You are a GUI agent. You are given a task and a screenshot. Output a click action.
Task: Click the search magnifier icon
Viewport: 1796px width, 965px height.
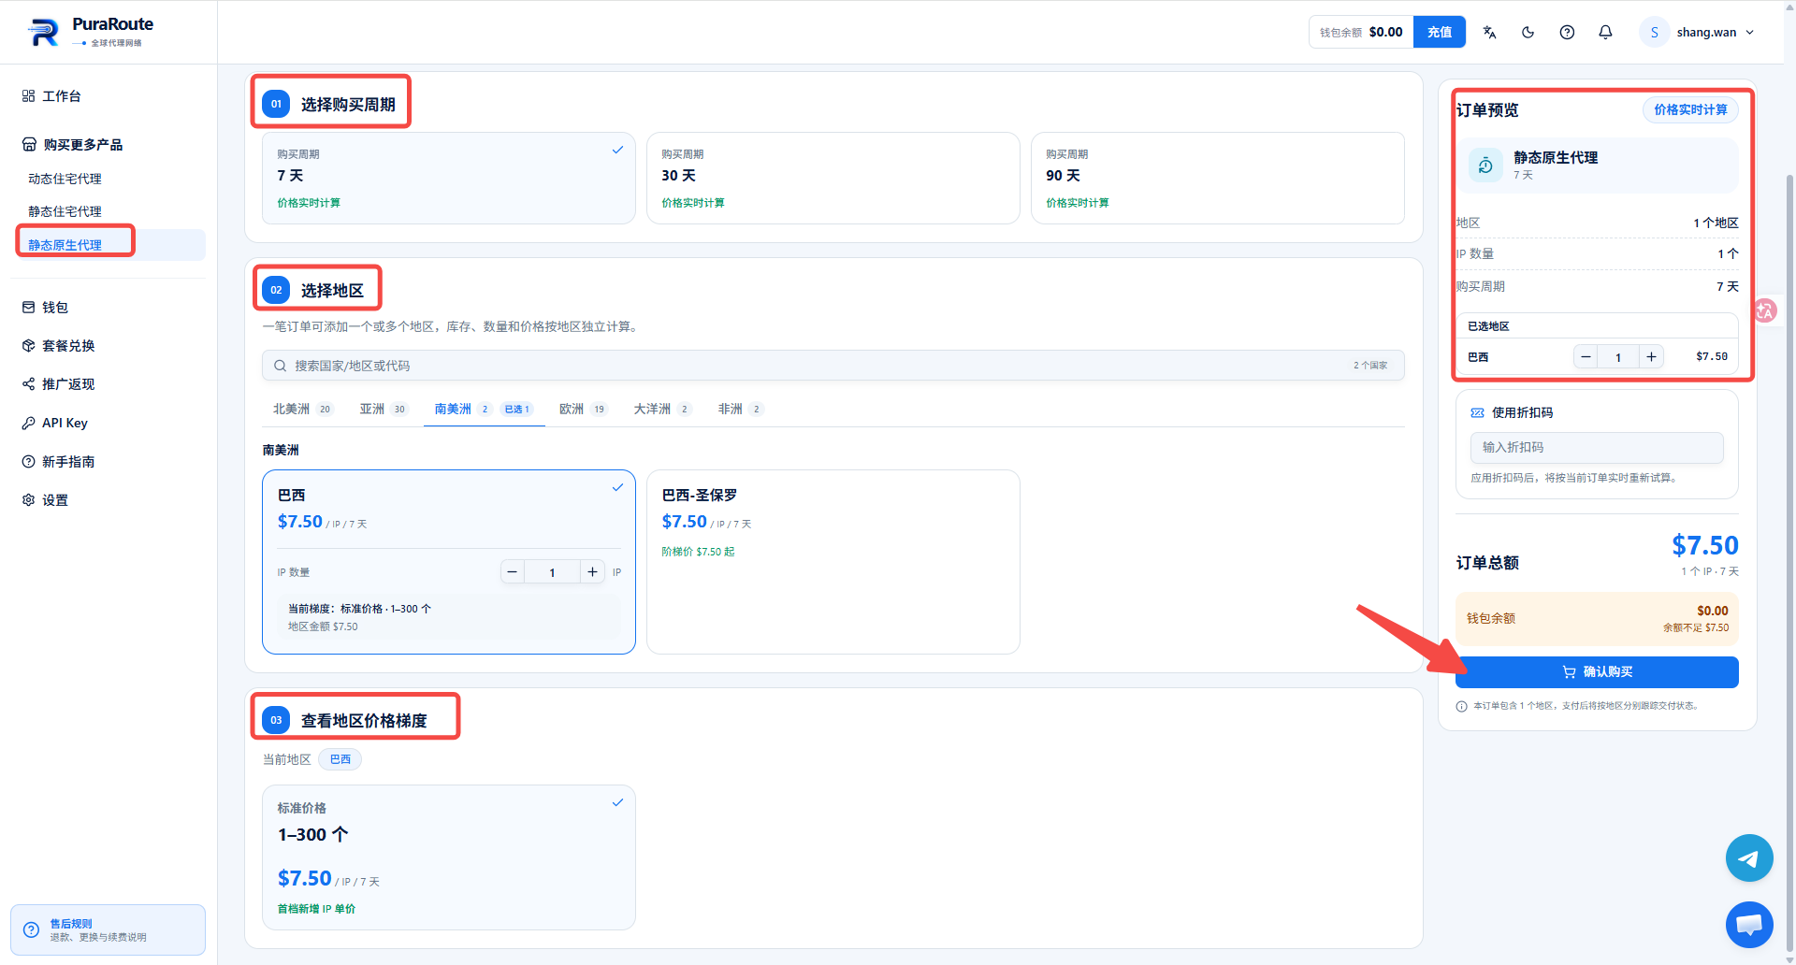tap(280, 366)
